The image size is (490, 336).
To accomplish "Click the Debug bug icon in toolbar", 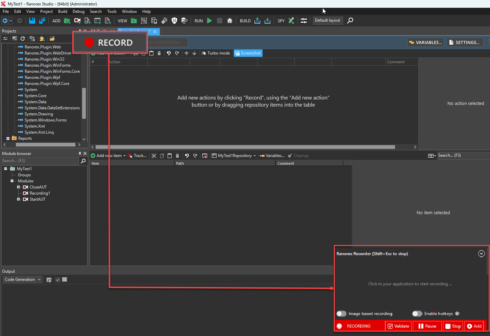I will [x=230, y=21].
